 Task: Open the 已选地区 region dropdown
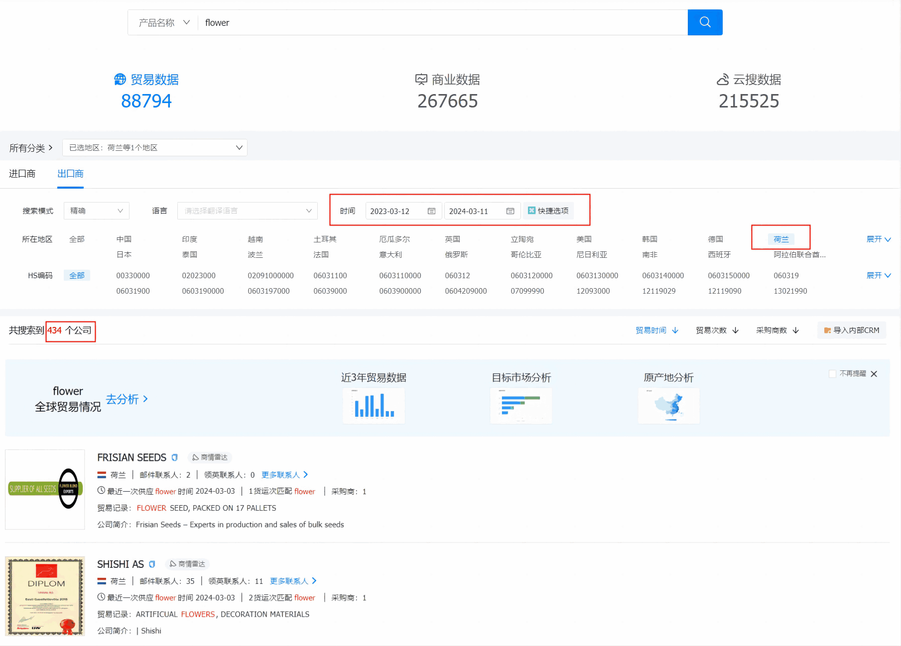pyautogui.click(x=155, y=148)
